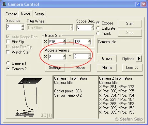
Task: Increase Aggressiveness Y value
Action: pyautogui.click(x=90, y=55)
